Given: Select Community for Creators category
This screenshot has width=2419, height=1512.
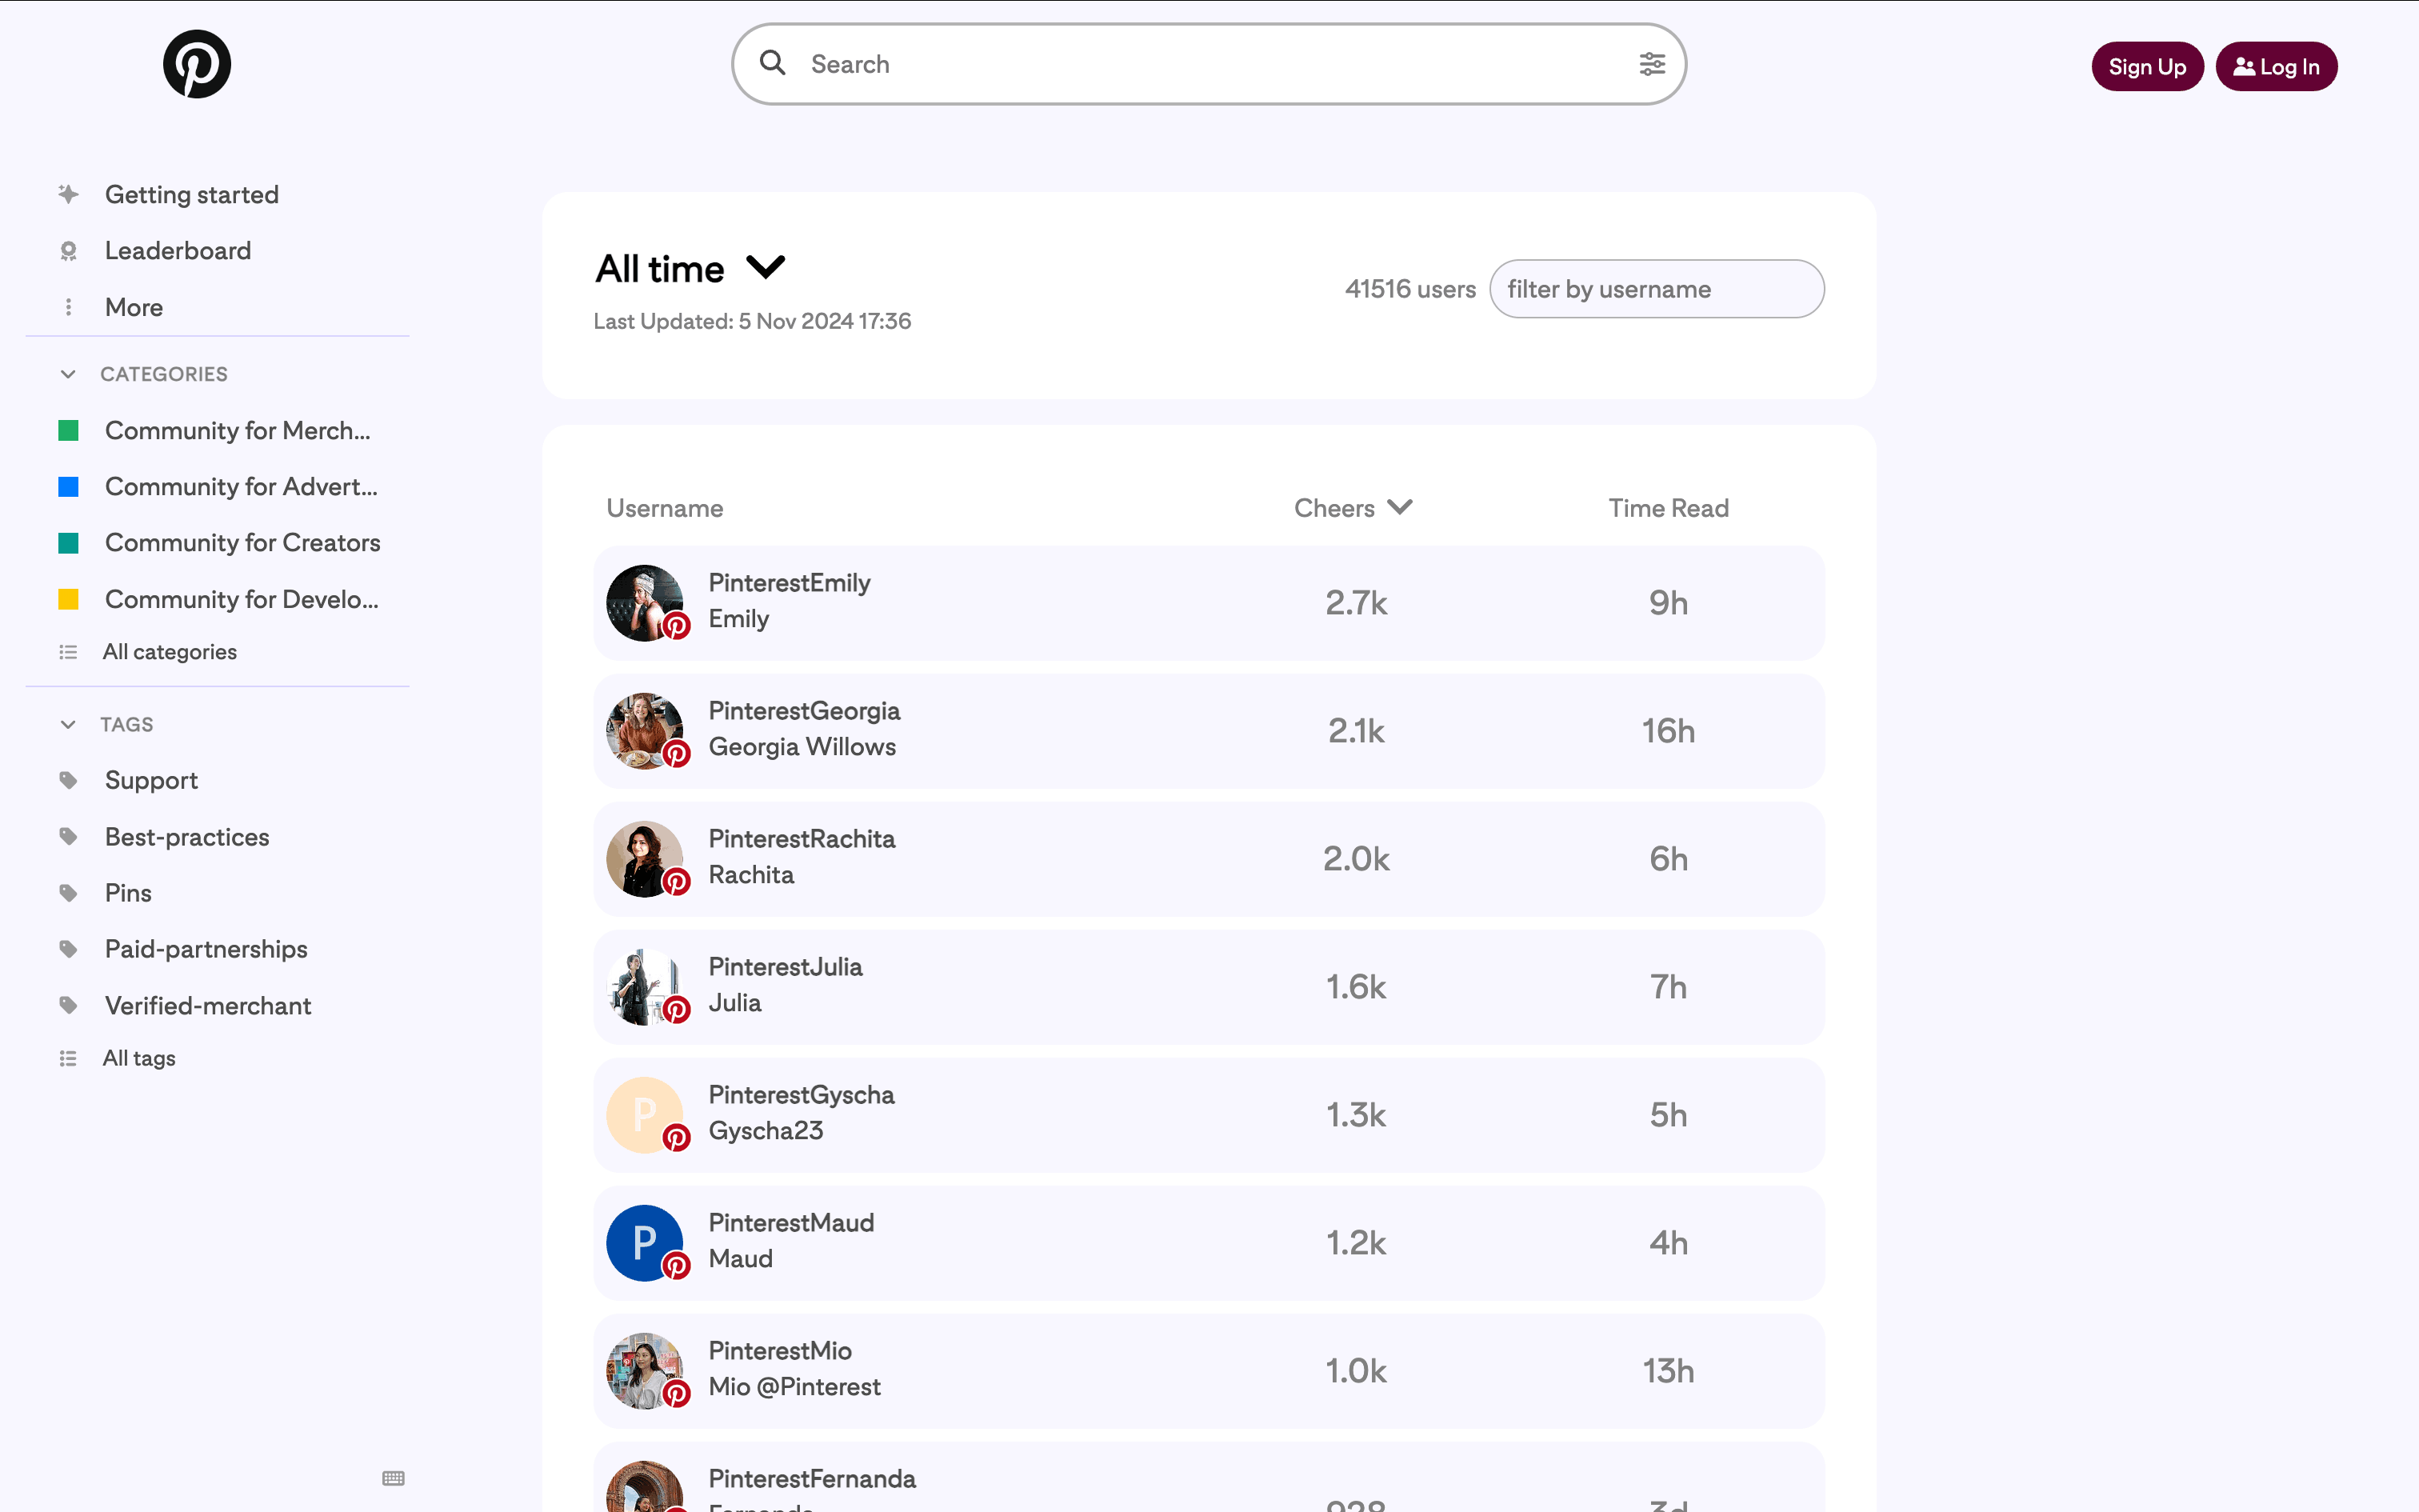Looking at the screenshot, I should point(242,542).
